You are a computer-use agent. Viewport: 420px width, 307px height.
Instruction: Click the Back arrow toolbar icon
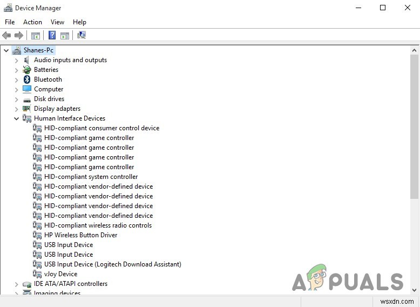pyautogui.click(x=6, y=35)
